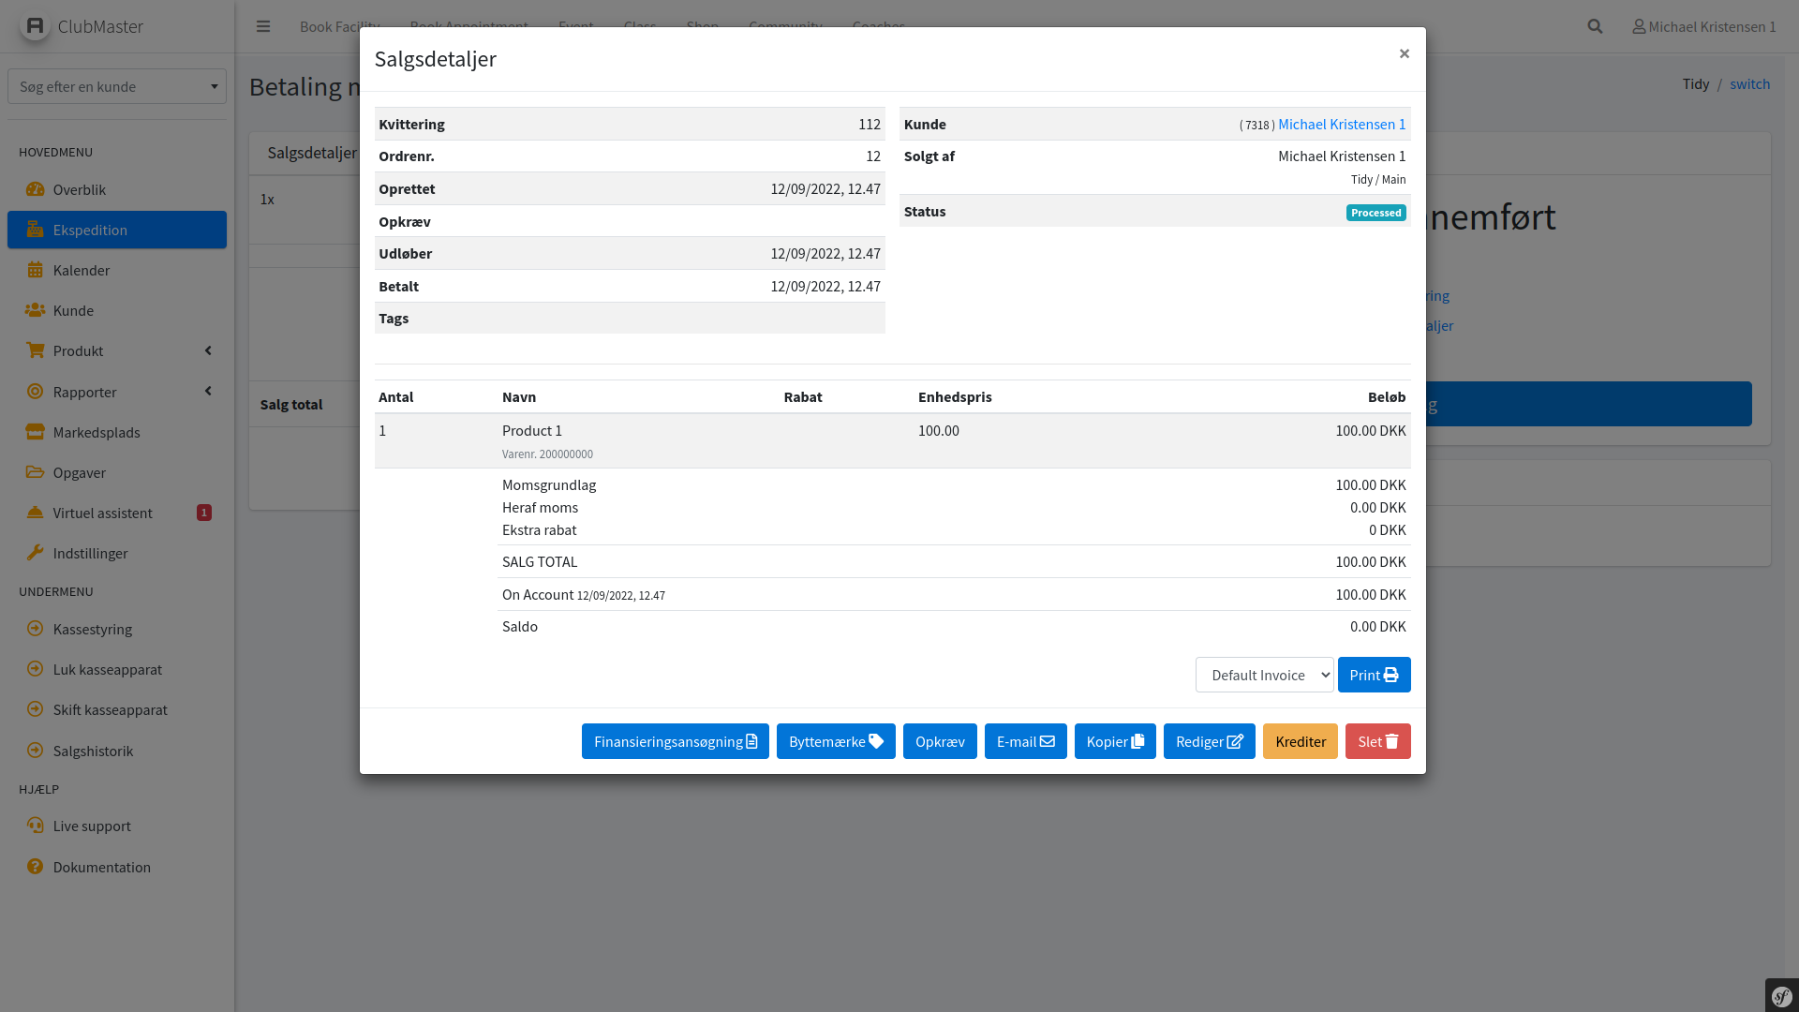Click Symfony debug toolbar icon in bottom corner
This screenshot has width=1799, height=1012.
(1781, 996)
